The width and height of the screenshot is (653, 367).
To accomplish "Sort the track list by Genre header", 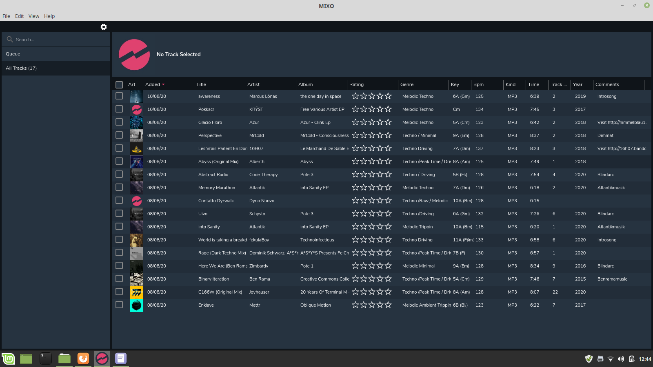I will click(407, 84).
